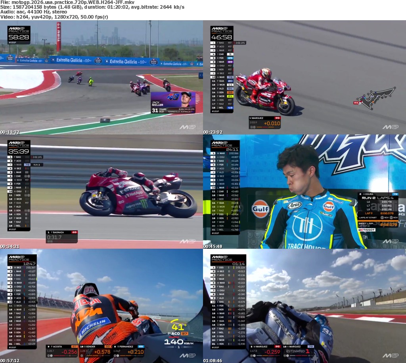Select the frame stamped 01:08:46
Screen dimensions: 406x363
click(304, 305)
